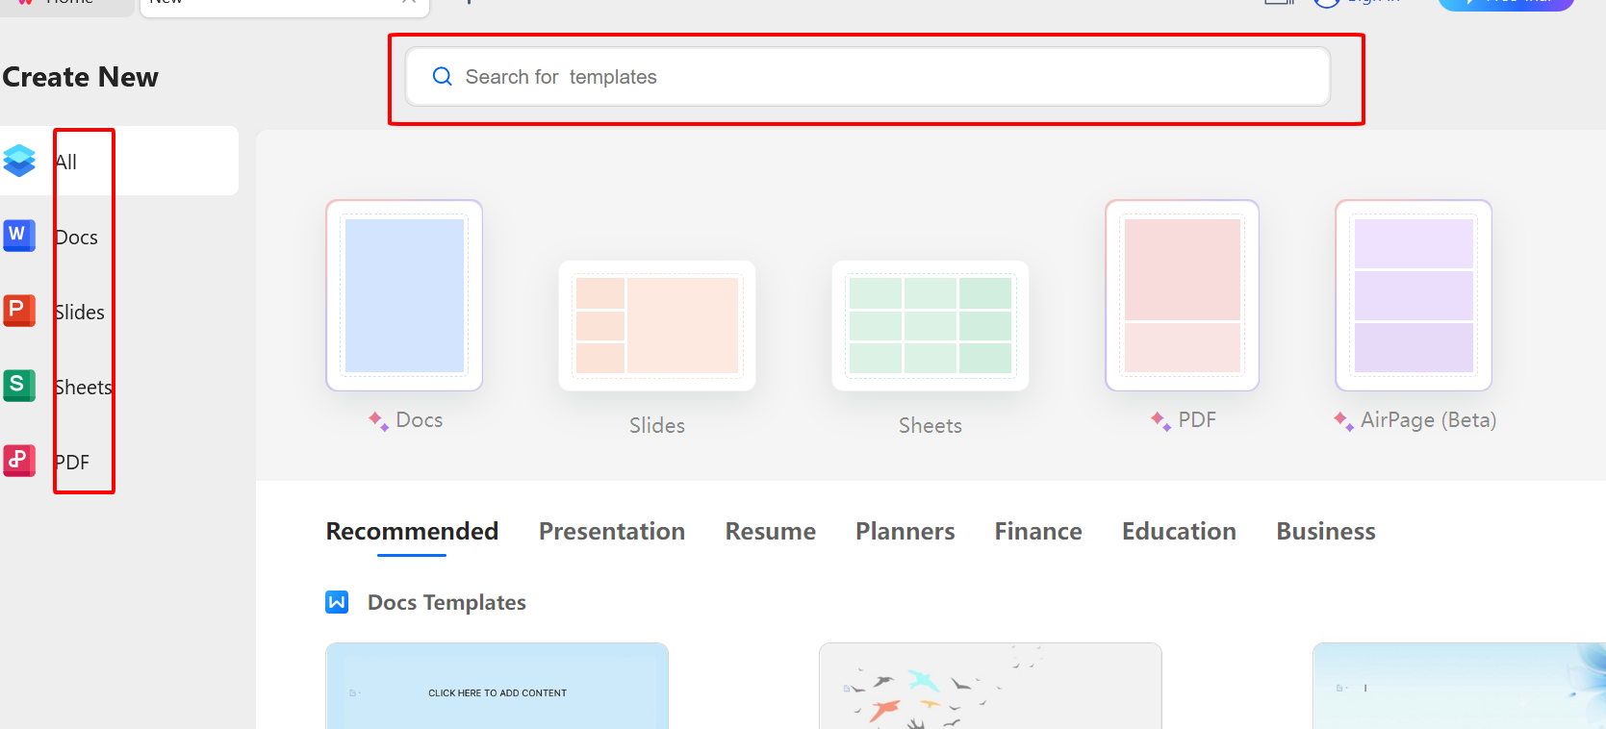
Task: Click the All layers icon in sidebar
Action: pos(19,161)
